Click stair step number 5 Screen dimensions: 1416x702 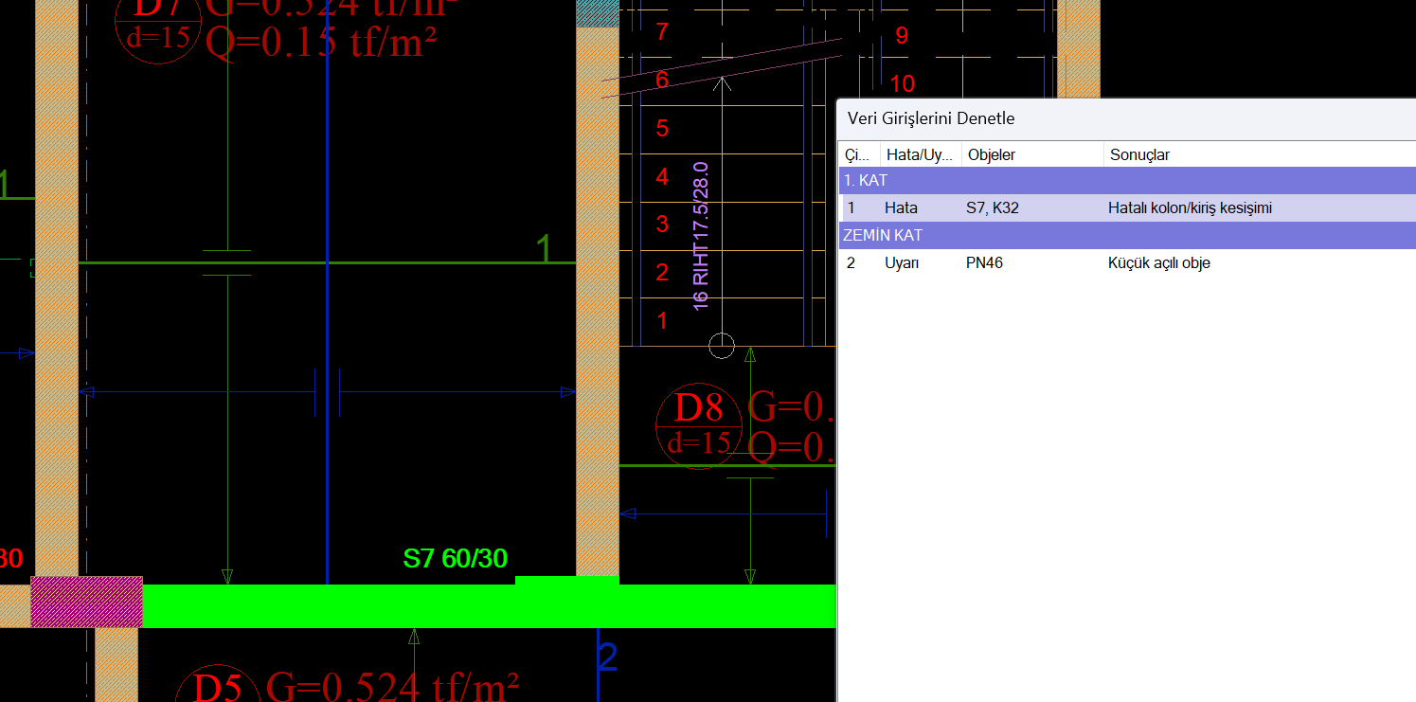tap(662, 128)
